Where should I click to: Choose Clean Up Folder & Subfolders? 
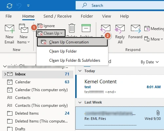click(72, 60)
